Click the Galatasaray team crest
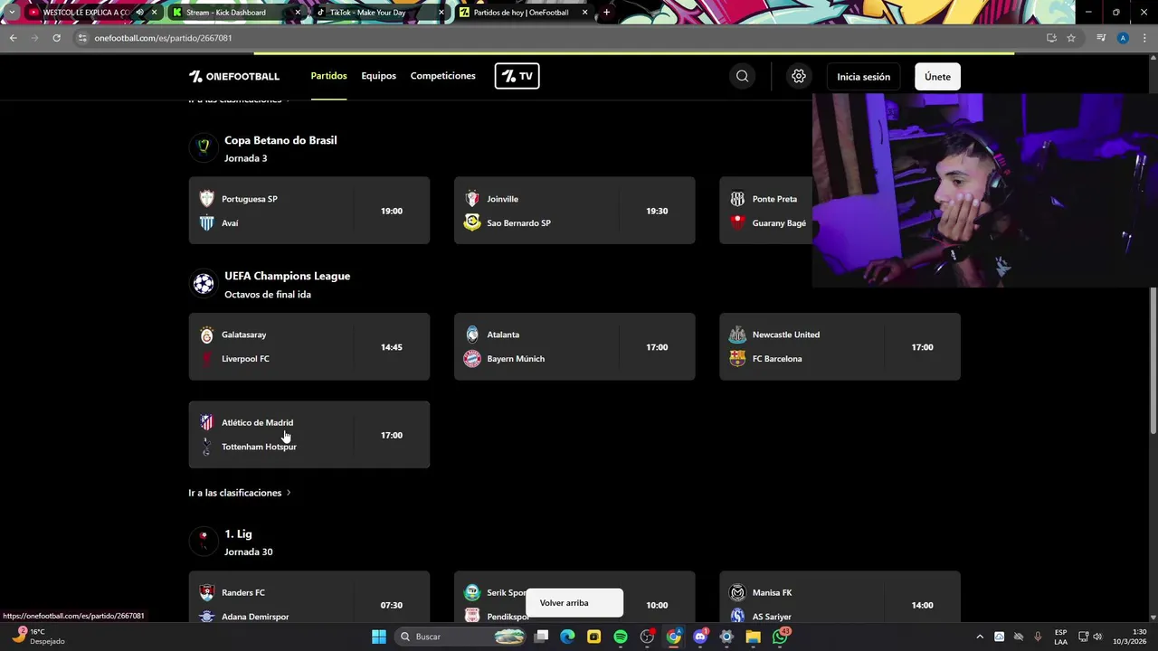This screenshot has height=651, width=1158. (x=206, y=335)
